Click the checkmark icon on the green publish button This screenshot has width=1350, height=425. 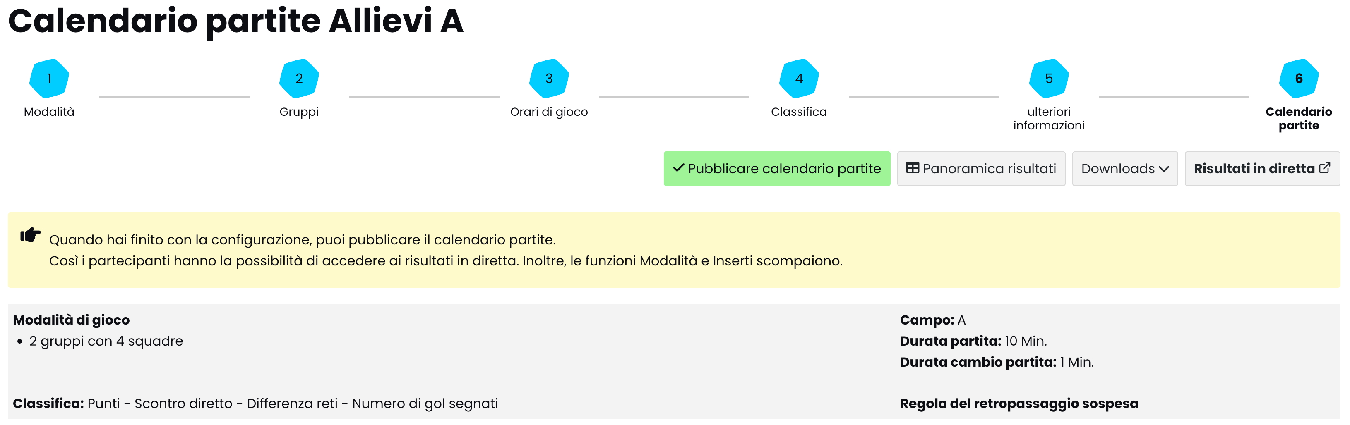point(679,168)
